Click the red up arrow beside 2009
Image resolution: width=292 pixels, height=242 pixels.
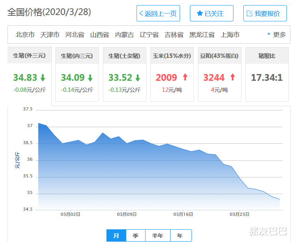point(185,77)
